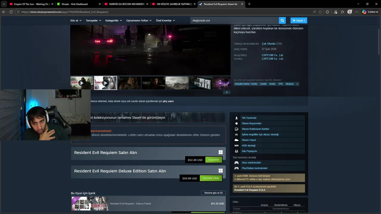Click Sepette button for standard edition
This screenshot has width=381, height=214.
[x=214, y=160]
